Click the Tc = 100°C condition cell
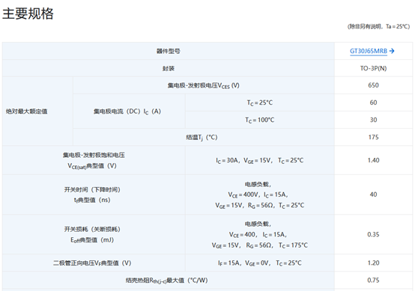Image resolution: width=415 pixels, height=291 pixels. pos(260,120)
